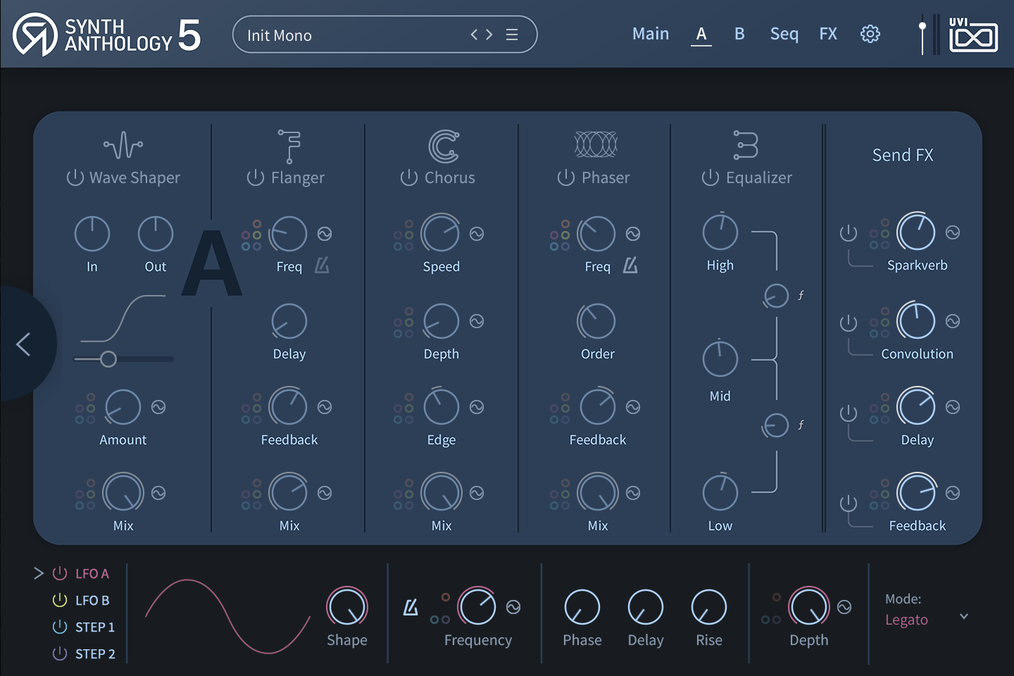Click the Send FX heading

[x=903, y=155]
